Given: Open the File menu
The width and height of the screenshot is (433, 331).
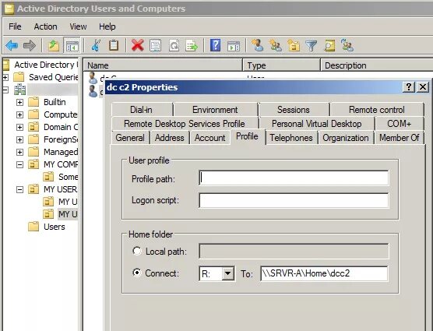Looking at the screenshot, I should pyautogui.click(x=15, y=26).
